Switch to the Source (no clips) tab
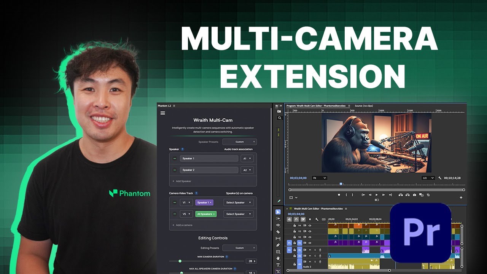The height and width of the screenshot is (274, 487). 364,106
